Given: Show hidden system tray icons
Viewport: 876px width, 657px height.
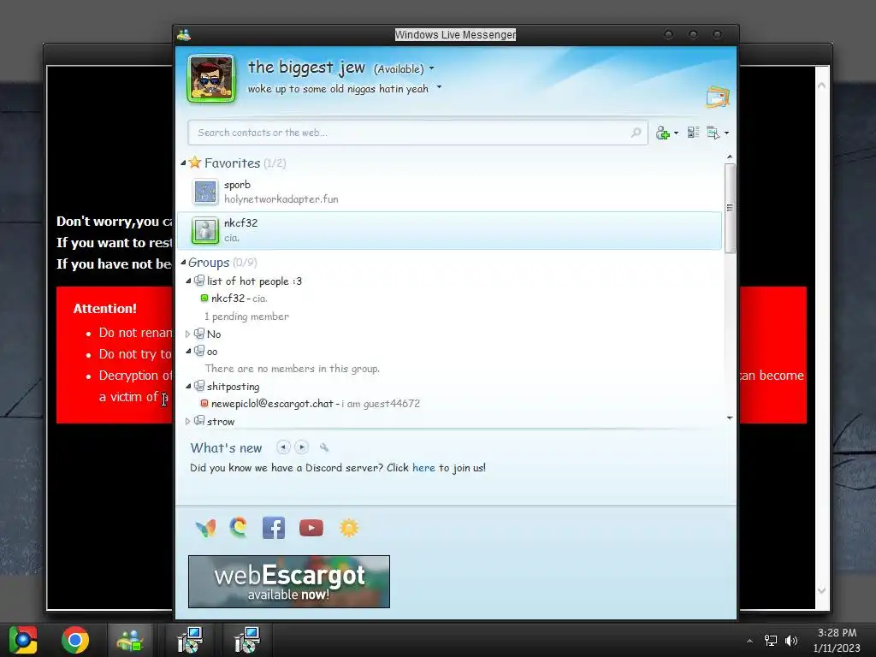Looking at the screenshot, I should point(749,641).
